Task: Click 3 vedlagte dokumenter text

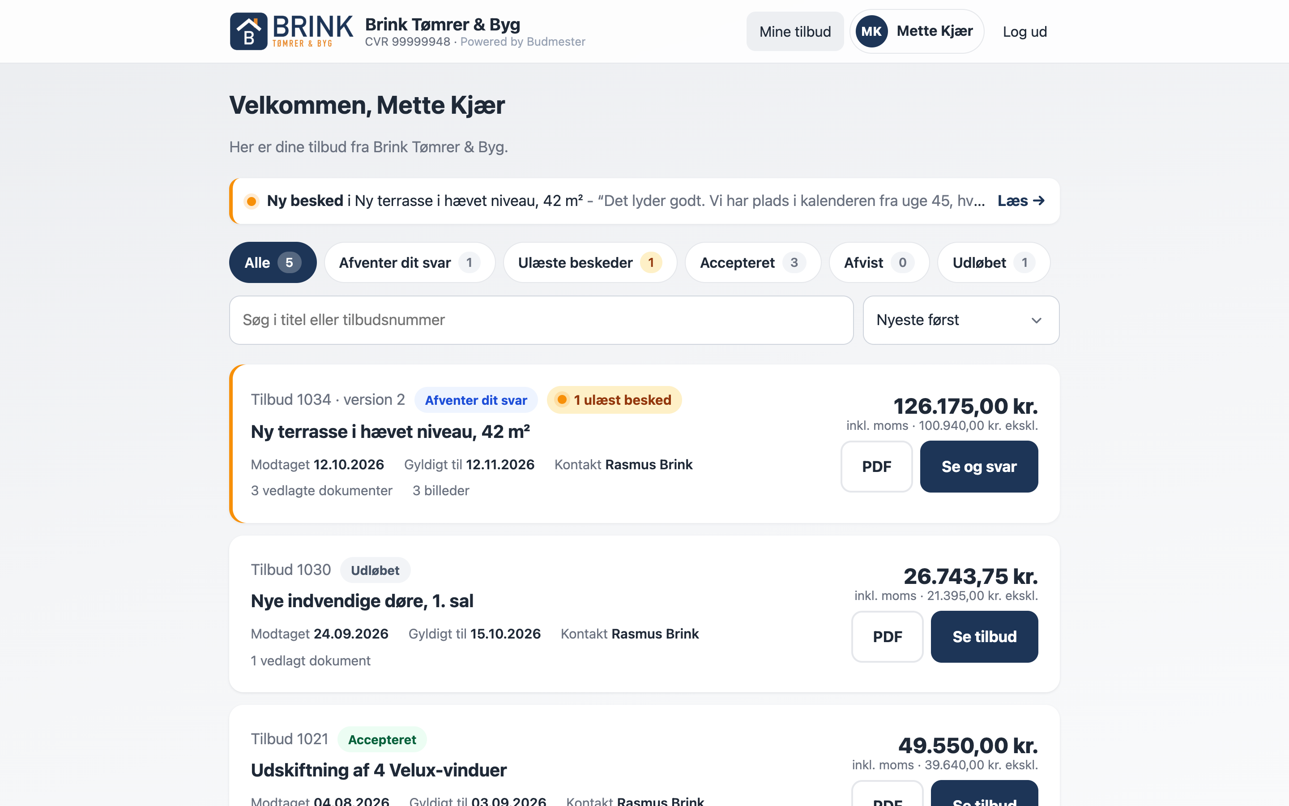Action: click(x=321, y=490)
